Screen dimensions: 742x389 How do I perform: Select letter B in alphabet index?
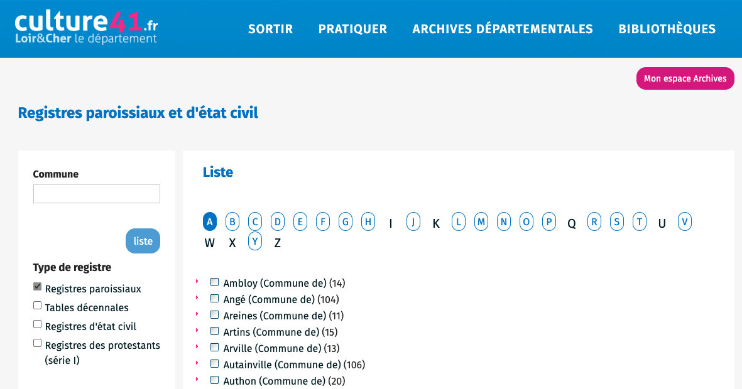232,221
